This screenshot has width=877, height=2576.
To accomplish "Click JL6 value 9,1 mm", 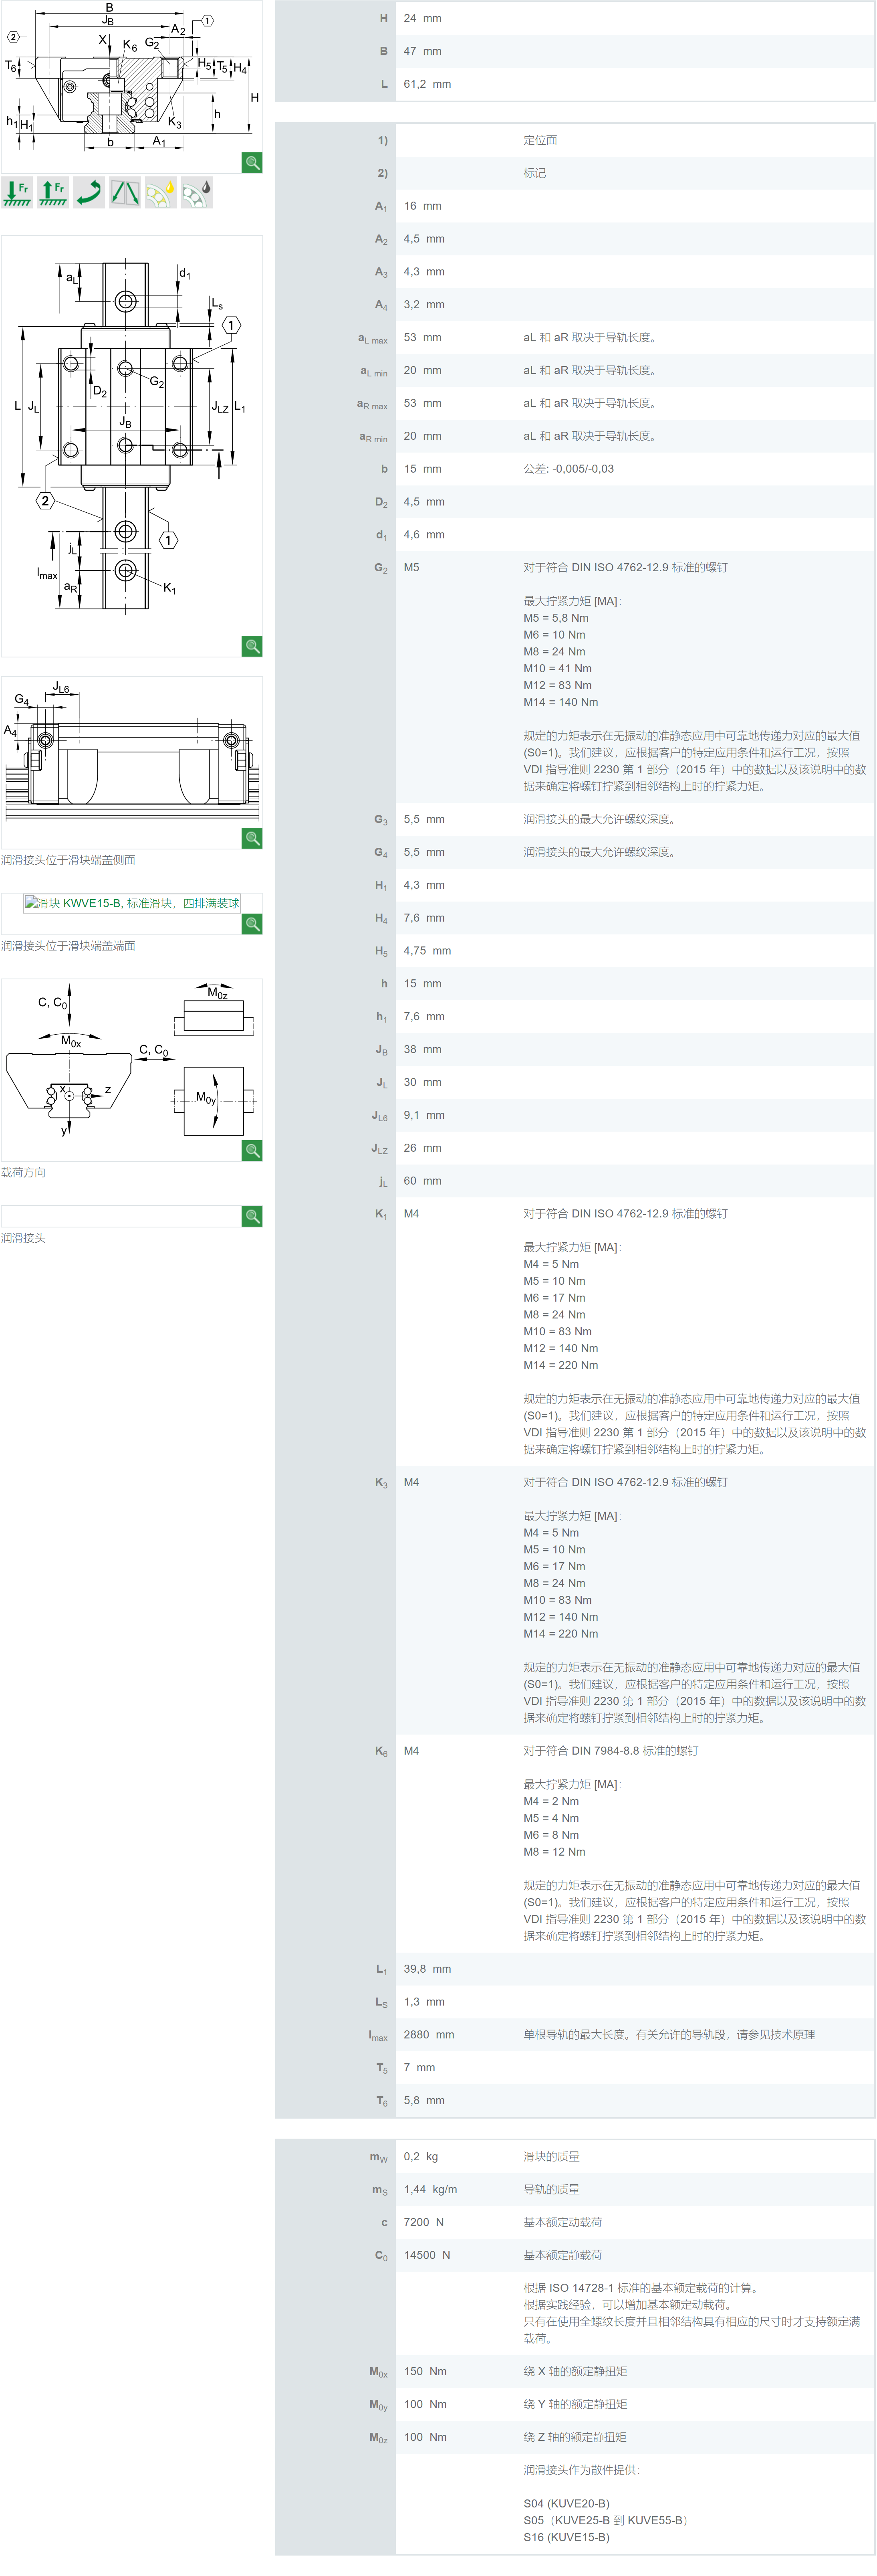I will coord(425,1115).
